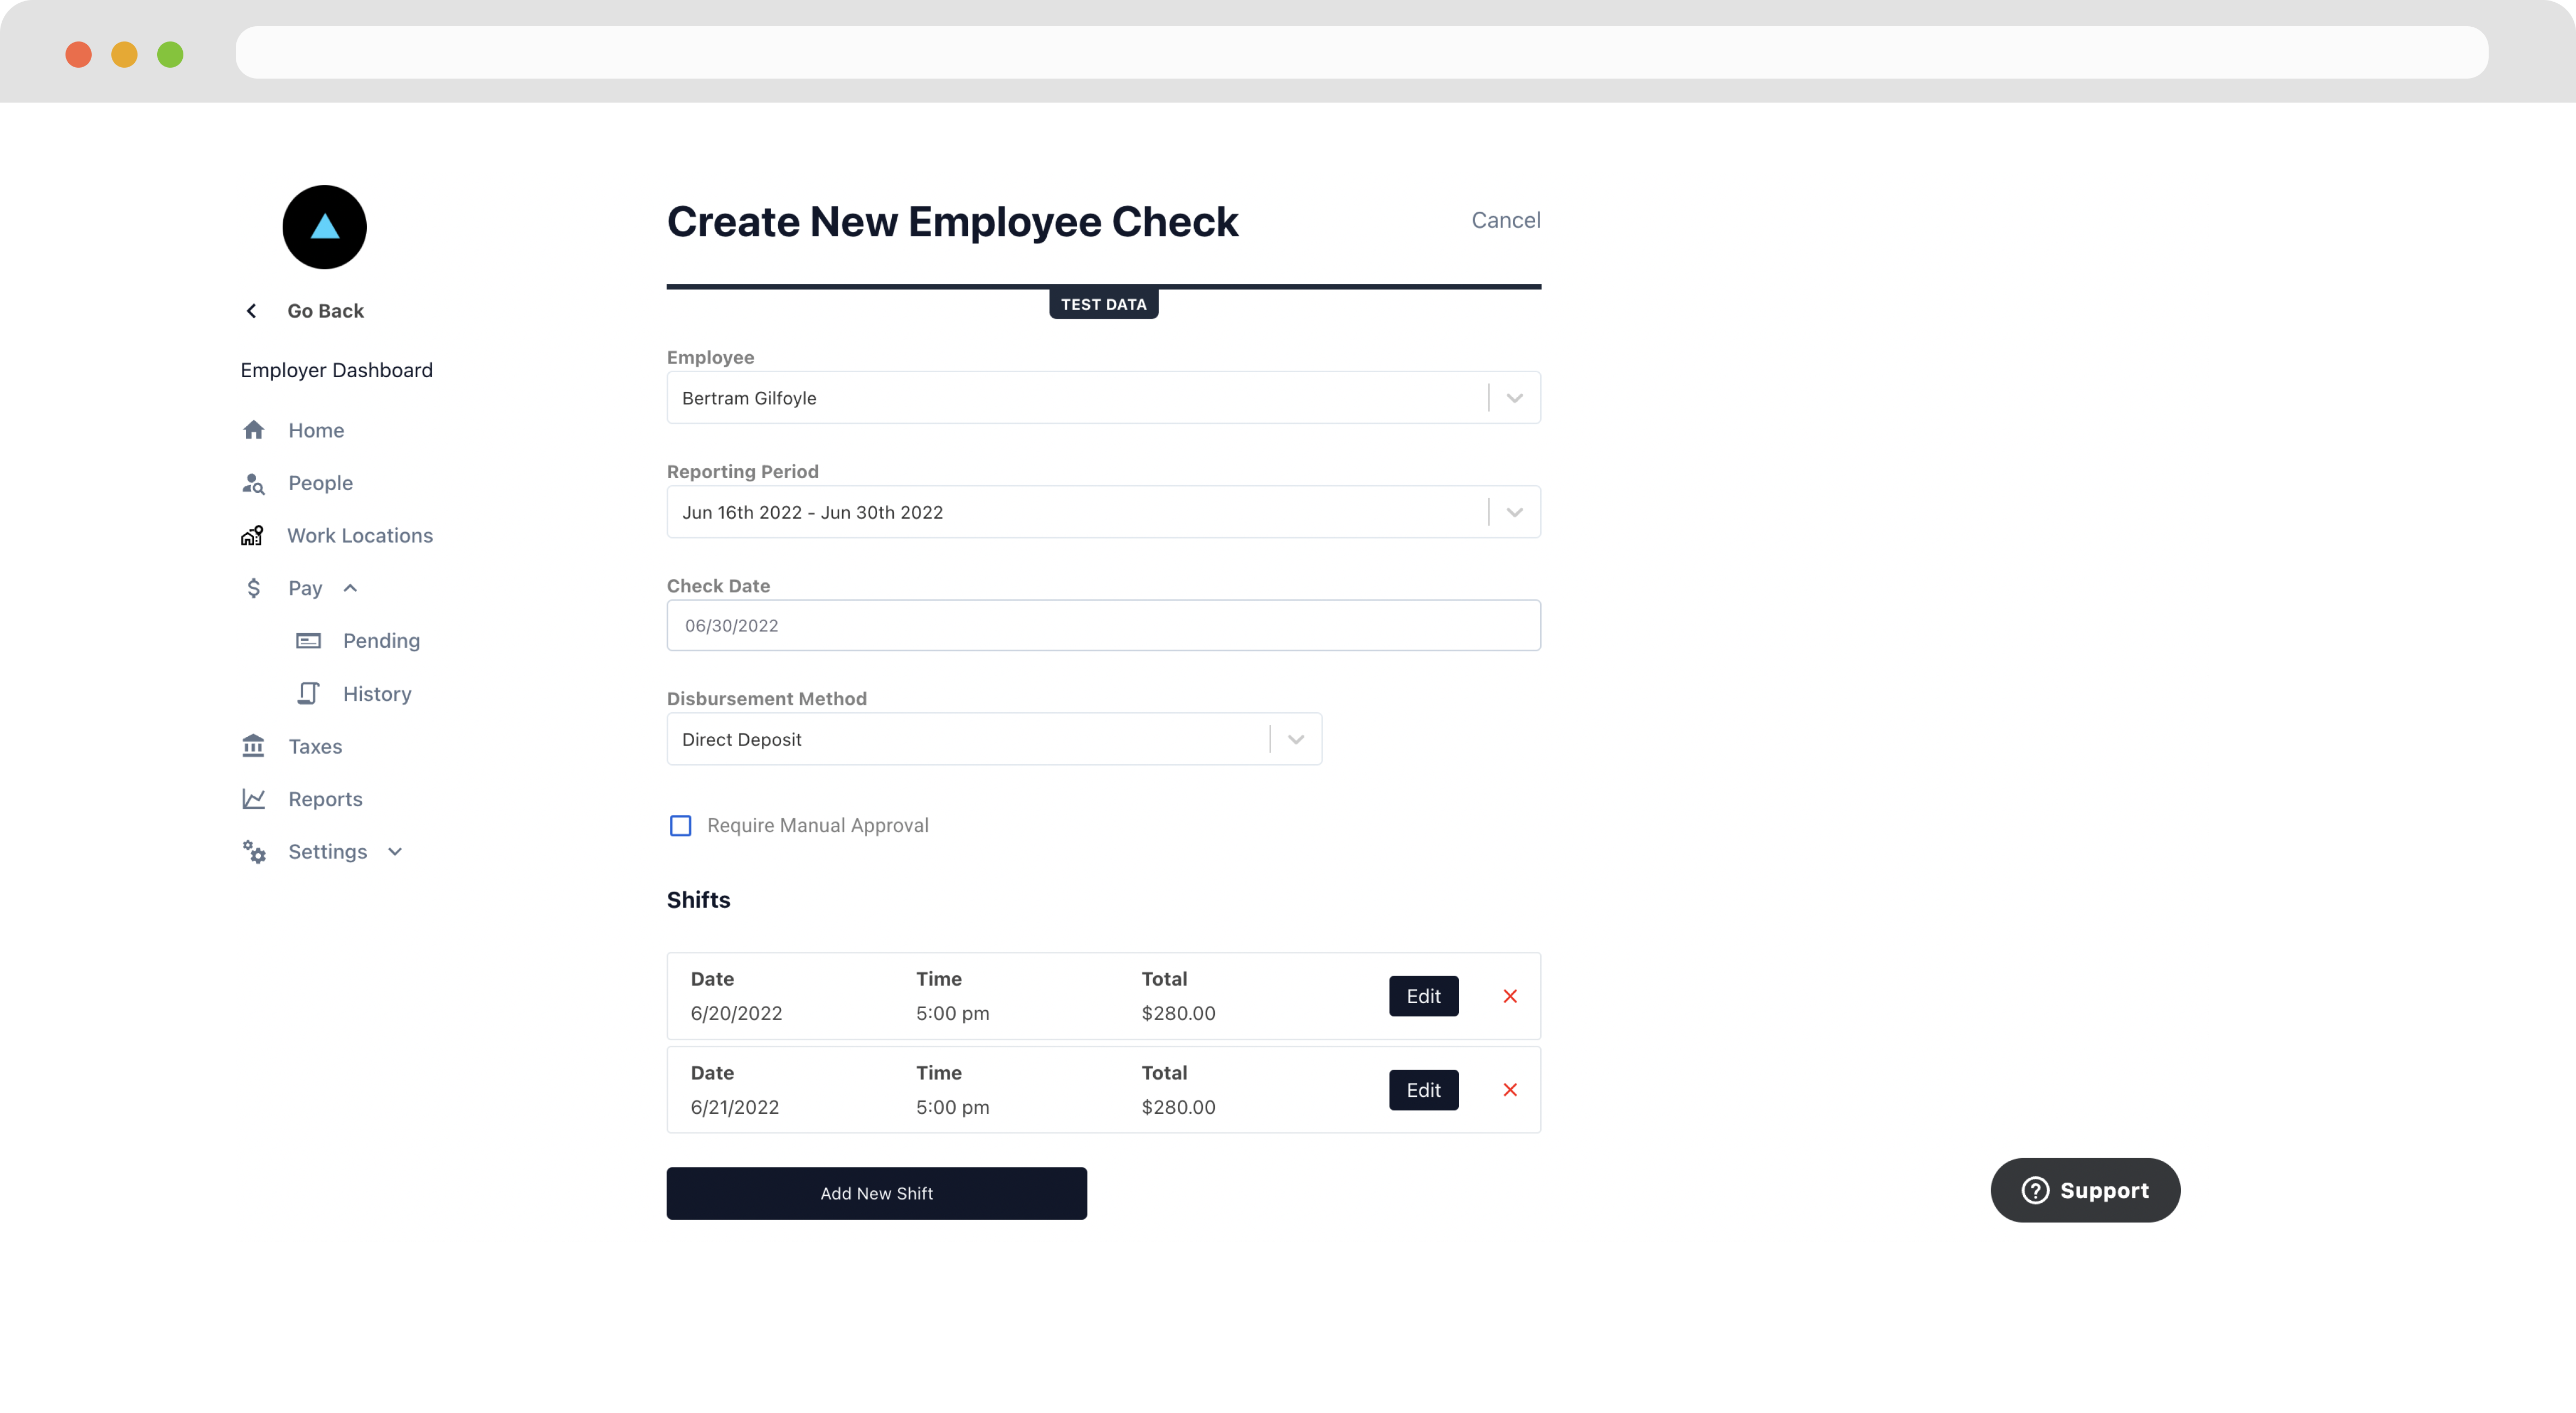2576x1413 pixels.
Task: Expand the Settings menu
Action: click(x=395, y=851)
